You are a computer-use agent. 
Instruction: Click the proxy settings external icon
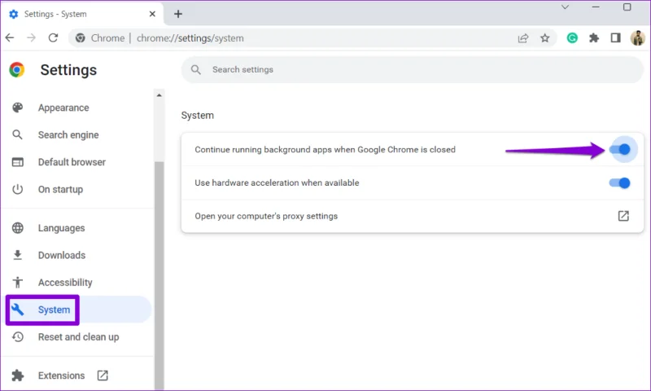pos(623,216)
